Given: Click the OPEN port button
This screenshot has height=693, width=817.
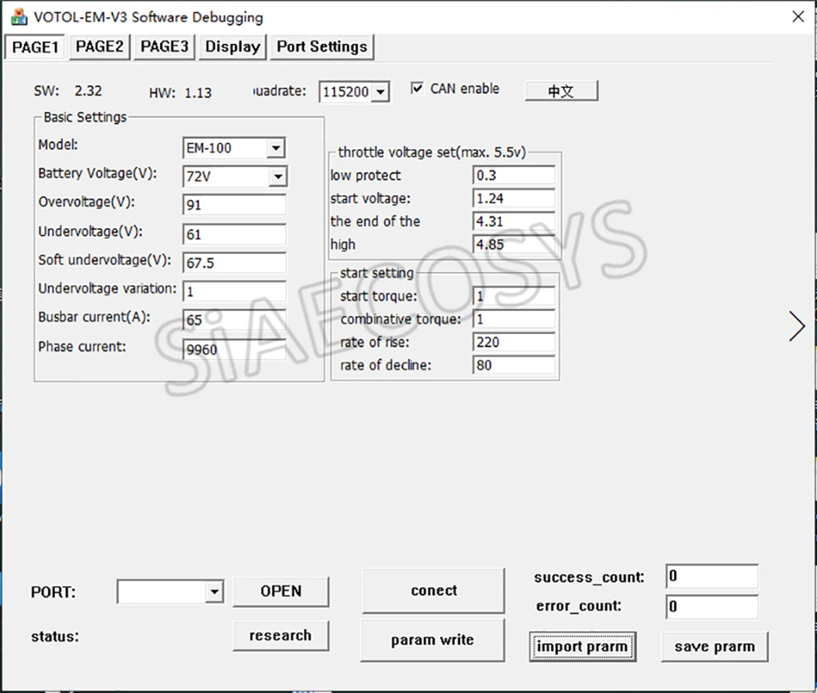Looking at the screenshot, I should tap(281, 592).
